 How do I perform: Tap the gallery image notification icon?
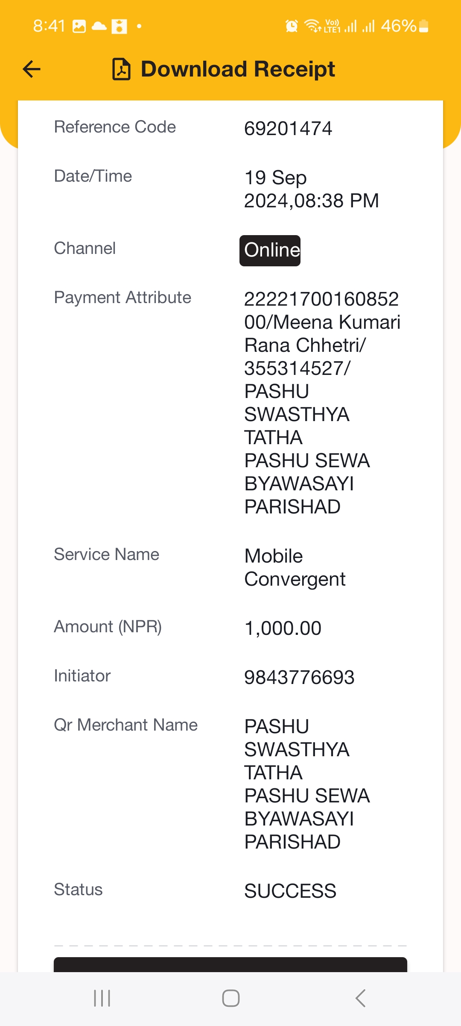click(79, 26)
